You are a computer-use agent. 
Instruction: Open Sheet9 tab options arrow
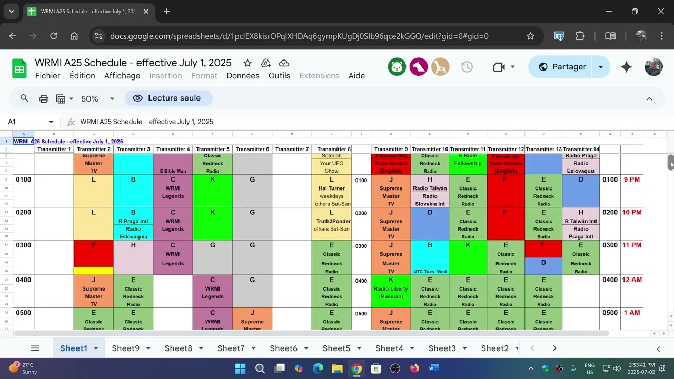coord(148,348)
